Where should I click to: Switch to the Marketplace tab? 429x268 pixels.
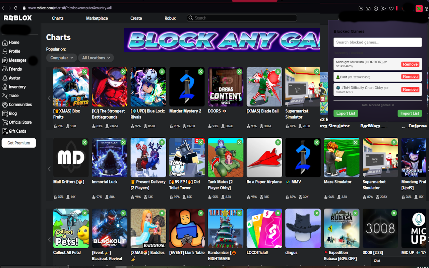point(97,18)
